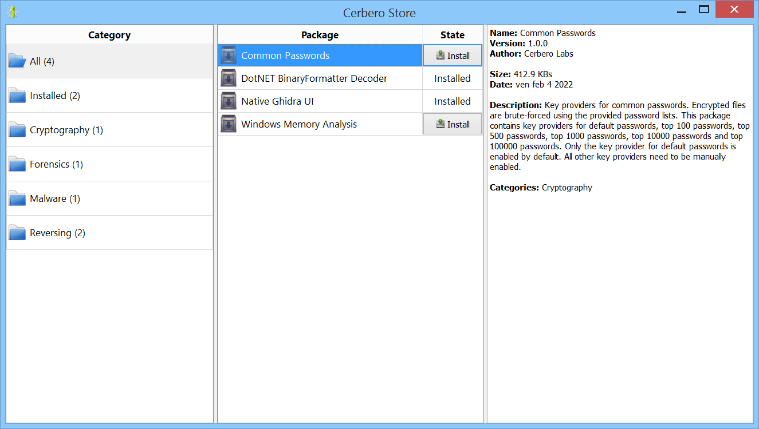Click the folder icon beside Malware (1)
Viewport: 759px width, 429px height.
tap(17, 198)
